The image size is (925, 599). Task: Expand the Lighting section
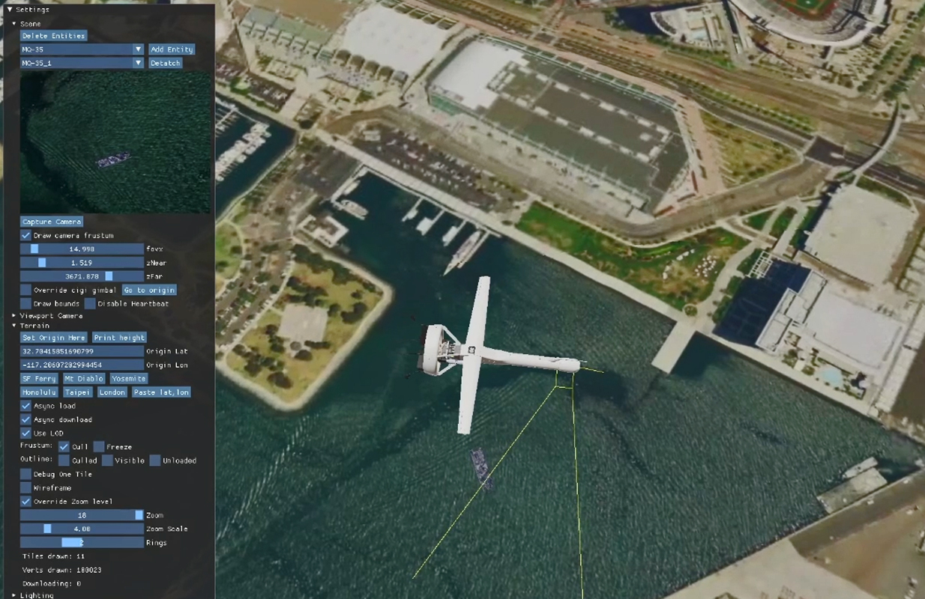click(14, 595)
